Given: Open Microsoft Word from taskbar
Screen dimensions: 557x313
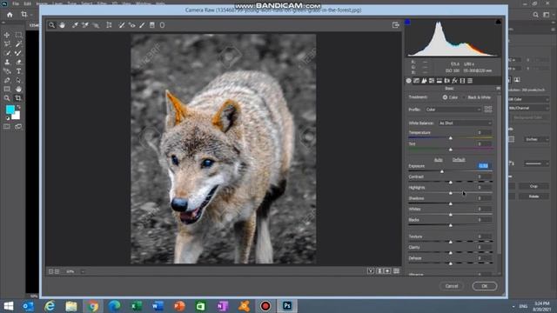Looking at the screenshot, I should [x=158, y=306].
